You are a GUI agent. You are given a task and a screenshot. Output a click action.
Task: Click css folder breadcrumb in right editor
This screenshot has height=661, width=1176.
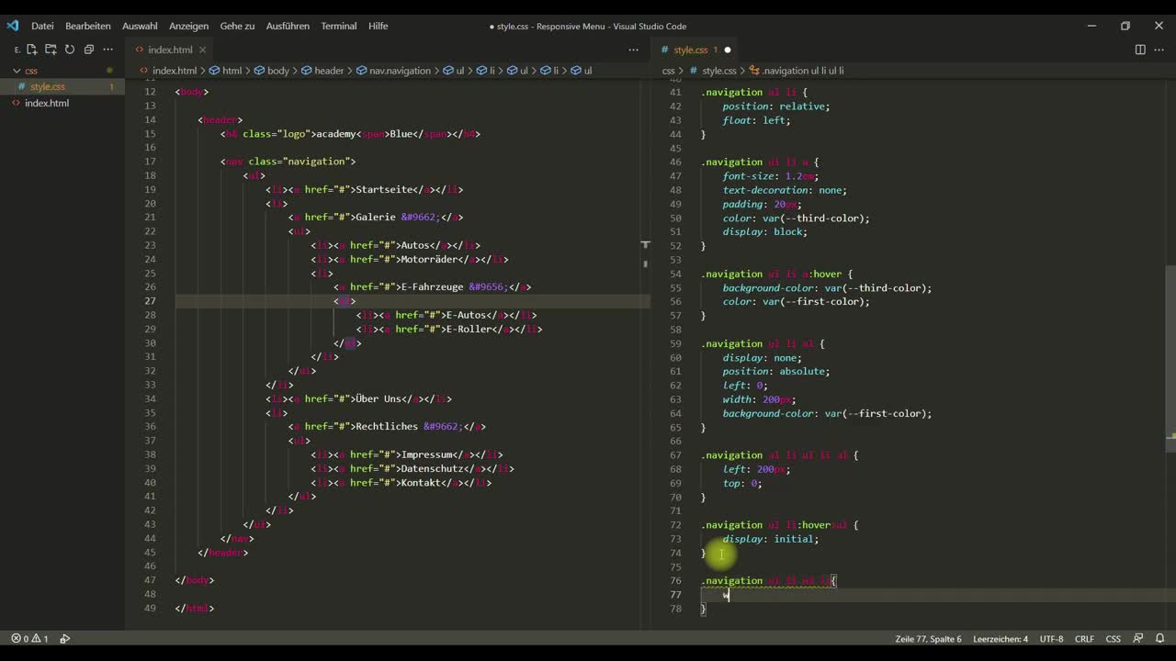coord(668,71)
